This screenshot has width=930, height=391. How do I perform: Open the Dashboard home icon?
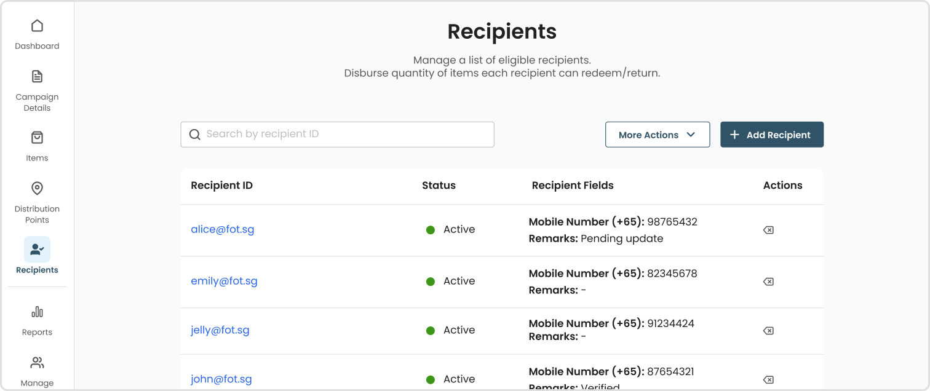(x=37, y=26)
